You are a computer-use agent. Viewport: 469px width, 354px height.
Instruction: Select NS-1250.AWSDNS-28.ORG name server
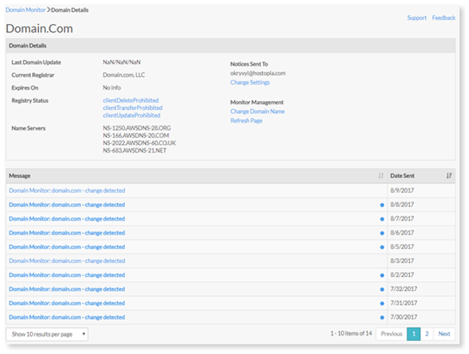click(x=137, y=128)
